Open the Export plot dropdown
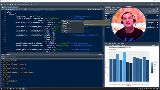The height and width of the screenshot is (90, 160). point(118,45)
